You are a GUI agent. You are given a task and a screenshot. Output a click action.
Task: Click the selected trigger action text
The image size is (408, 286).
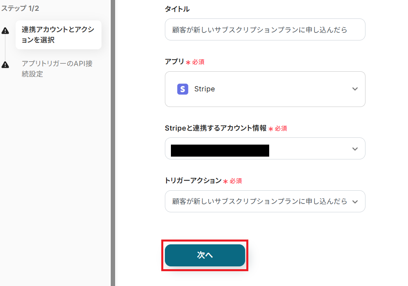point(260,201)
